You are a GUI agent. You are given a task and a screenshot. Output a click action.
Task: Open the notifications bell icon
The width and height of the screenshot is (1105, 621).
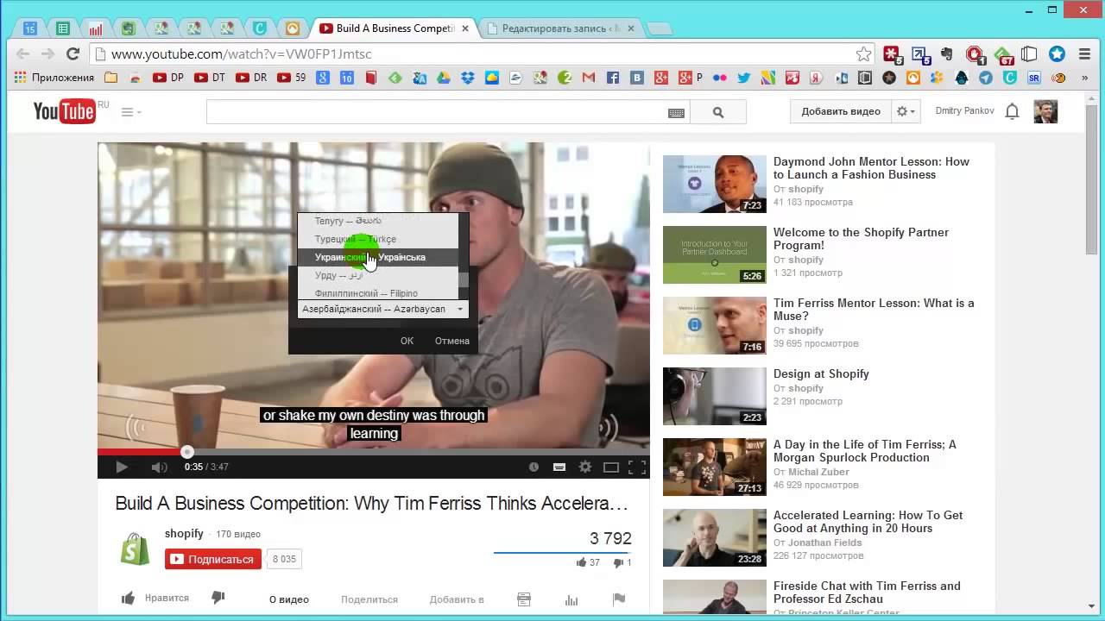[1013, 111]
